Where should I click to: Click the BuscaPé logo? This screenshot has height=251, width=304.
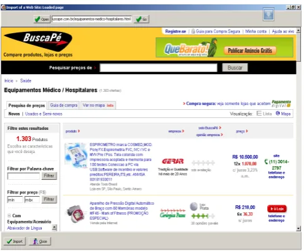tap(39, 41)
